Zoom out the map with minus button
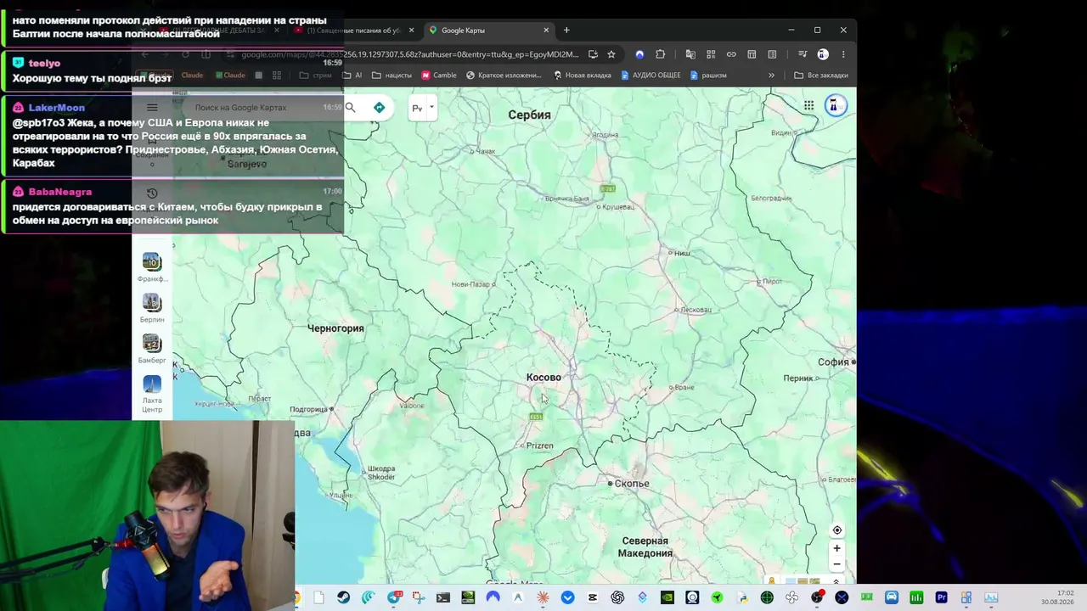Screen dimensions: 1087x611 pyautogui.click(x=836, y=564)
